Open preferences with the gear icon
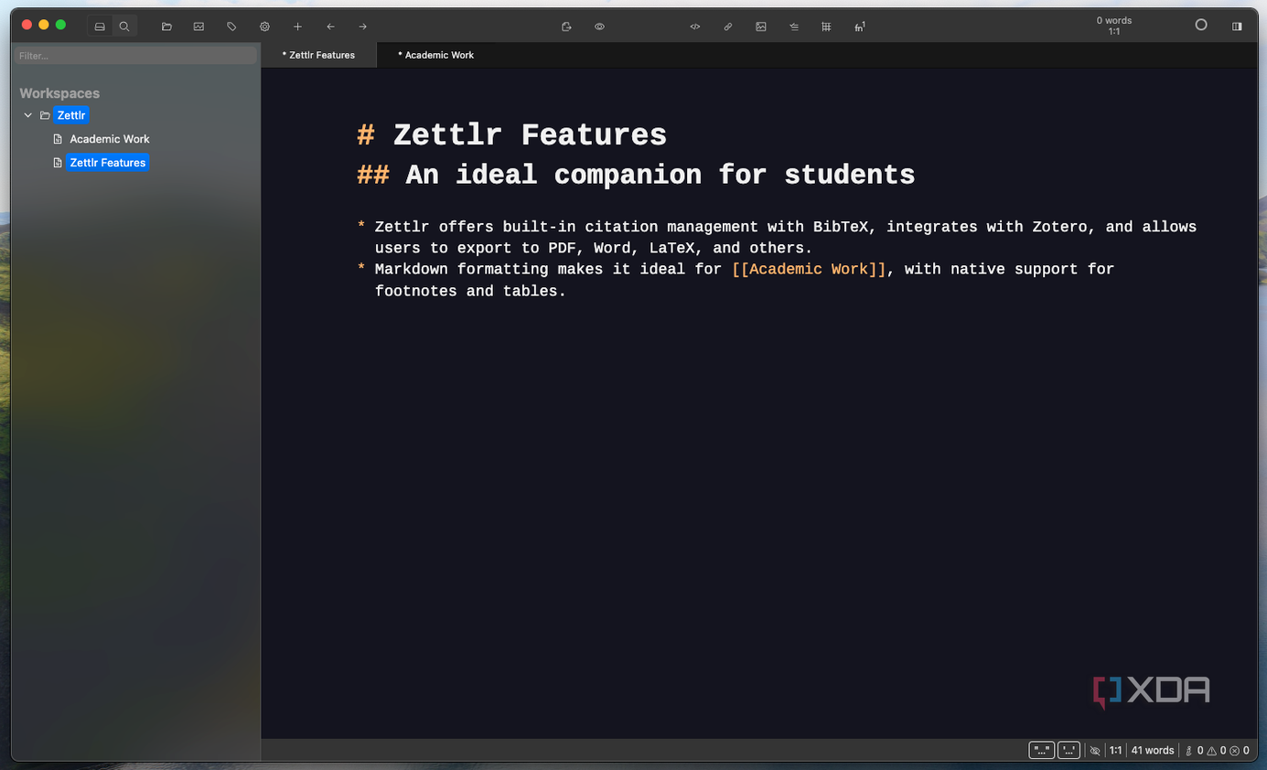The height and width of the screenshot is (770, 1267). pos(264,27)
